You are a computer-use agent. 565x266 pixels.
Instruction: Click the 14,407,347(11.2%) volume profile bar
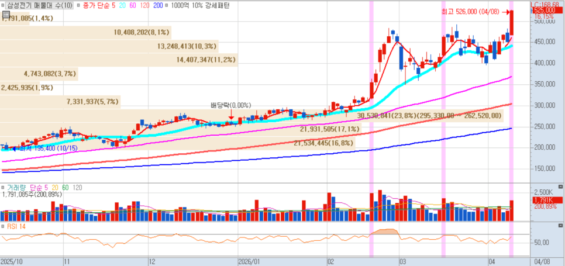(x=119, y=60)
